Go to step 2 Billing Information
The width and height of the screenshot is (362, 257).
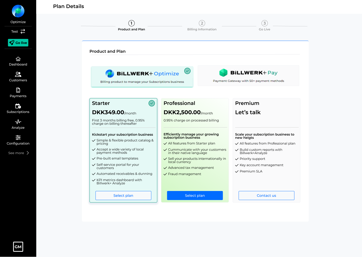pos(202,26)
